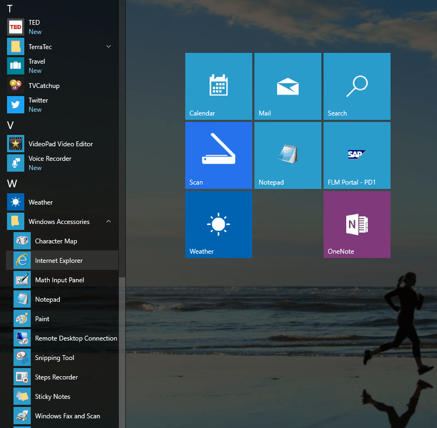Select the Remote Desktop Connection label
Image resolution: width=437 pixels, height=428 pixels.
coord(76,338)
